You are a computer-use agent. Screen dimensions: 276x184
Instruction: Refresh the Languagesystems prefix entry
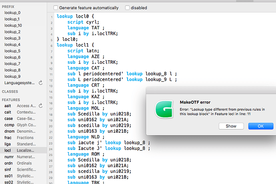[x=41, y=83]
